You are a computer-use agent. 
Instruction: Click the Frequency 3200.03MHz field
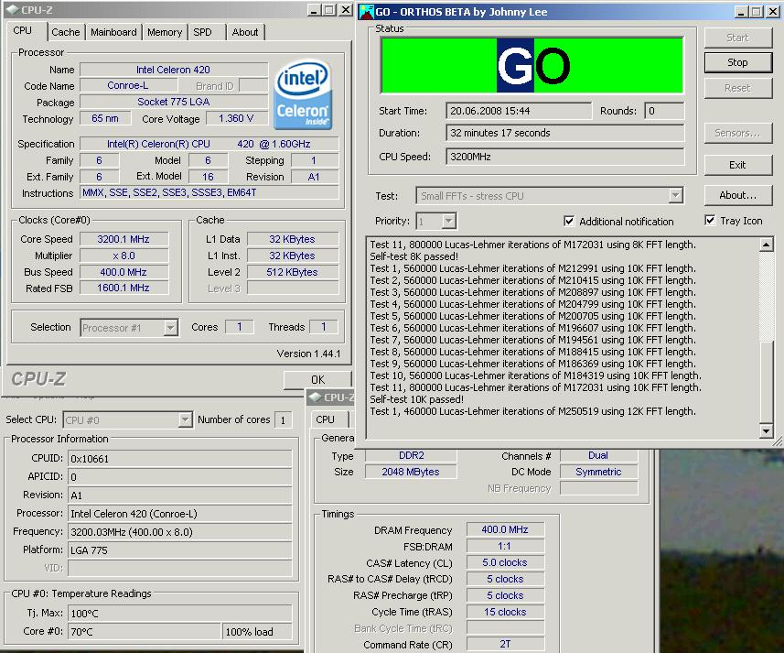coord(179,531)
